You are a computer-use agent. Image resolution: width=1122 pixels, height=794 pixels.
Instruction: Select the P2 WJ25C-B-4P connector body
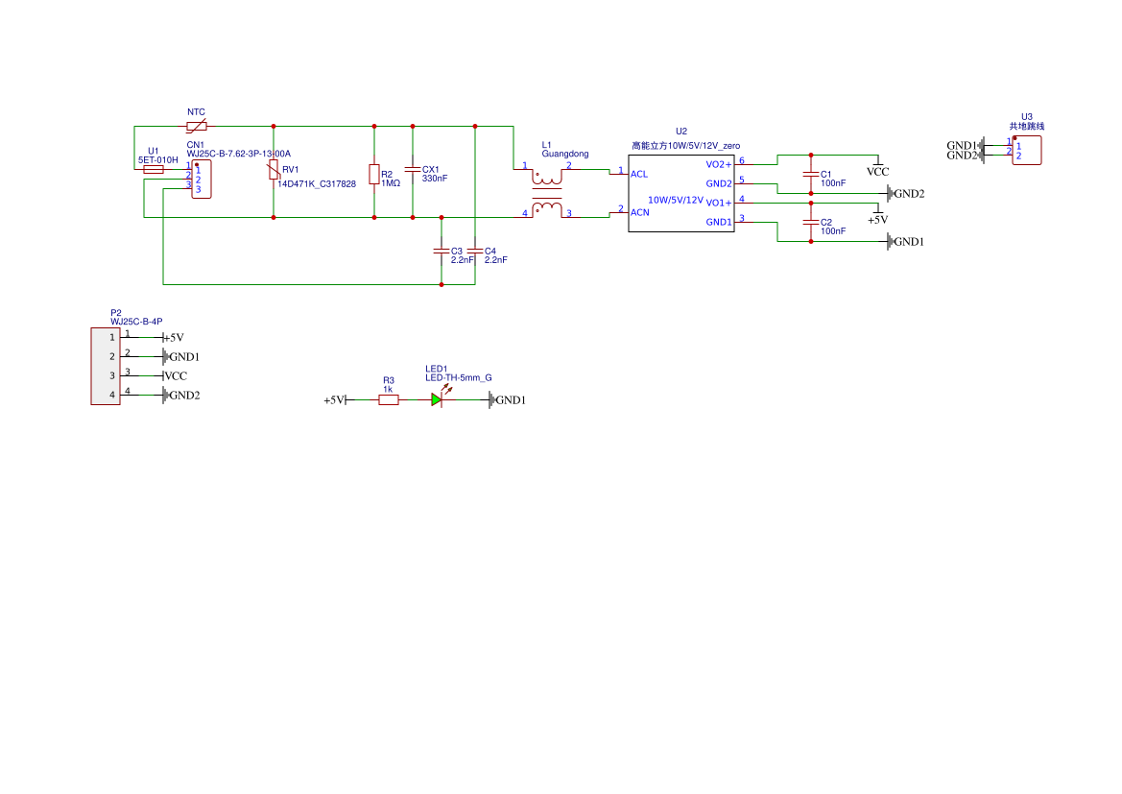pyautogui.click(x=106, y=366)
